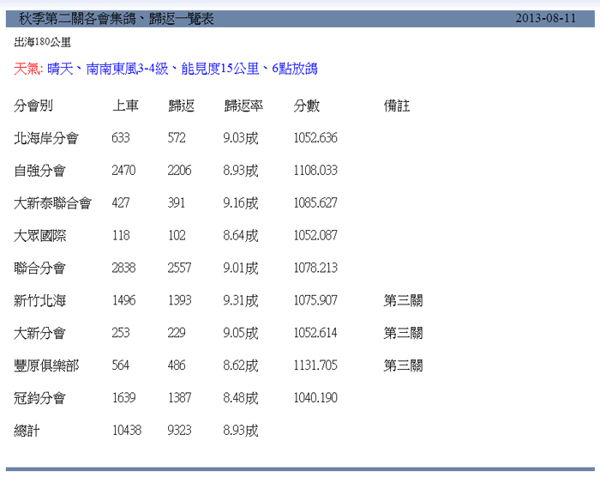
Task: Select column header 歸返
Action: point(182,106)
